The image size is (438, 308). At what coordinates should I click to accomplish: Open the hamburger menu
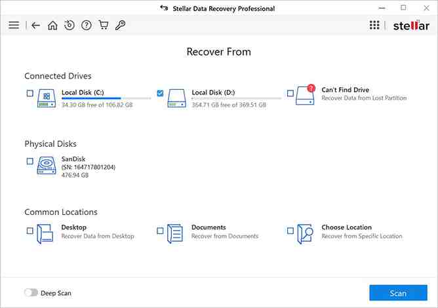[14, 26]
